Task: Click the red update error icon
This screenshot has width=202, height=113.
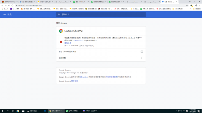Action: 61,42
